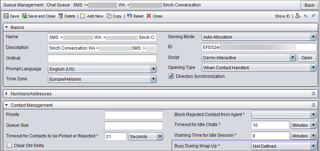The width and height of the screenshot is (320, 151).
Task: Open the Time Zone Europe/Helsinki dropdown
Action: coord(102,79)
